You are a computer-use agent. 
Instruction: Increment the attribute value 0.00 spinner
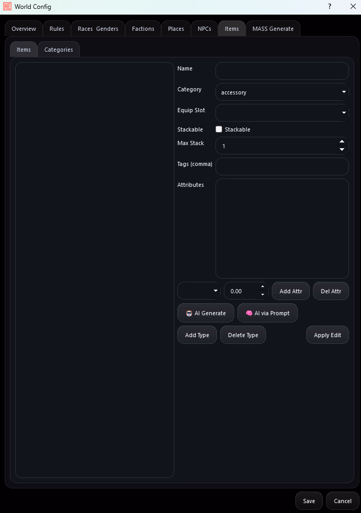pos(262,288)
